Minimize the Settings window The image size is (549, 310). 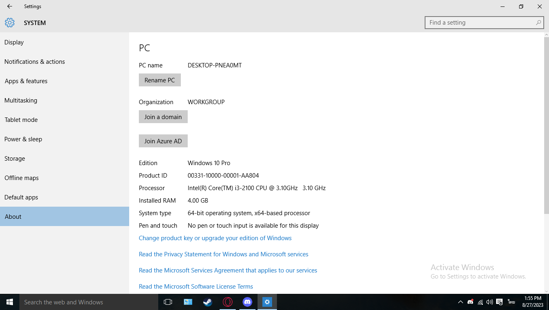[503, 6]
